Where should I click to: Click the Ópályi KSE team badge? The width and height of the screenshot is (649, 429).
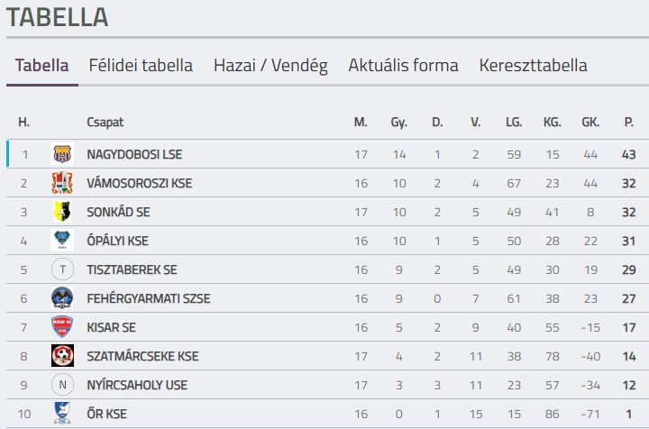coord(62,241)
